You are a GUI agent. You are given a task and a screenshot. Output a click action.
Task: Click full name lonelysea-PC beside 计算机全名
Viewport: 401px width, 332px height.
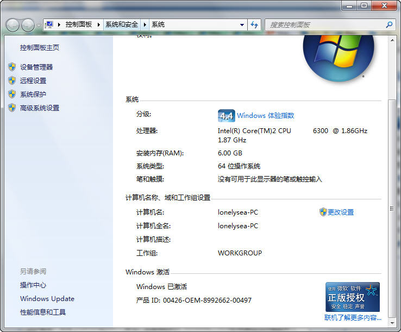point(238,226)
